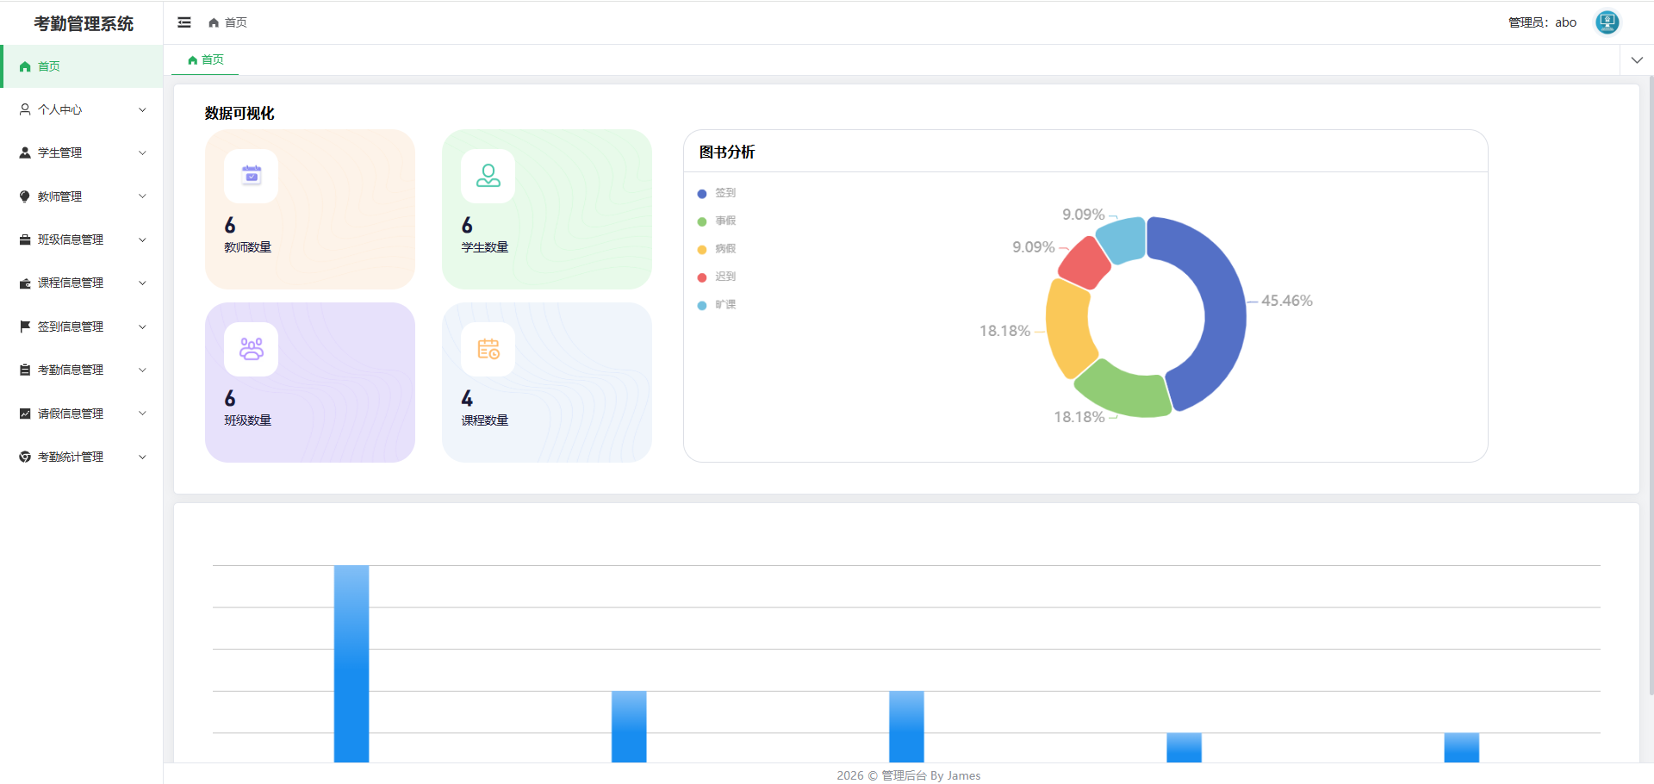Toggle the 病假 legend item

pos(717,248)
